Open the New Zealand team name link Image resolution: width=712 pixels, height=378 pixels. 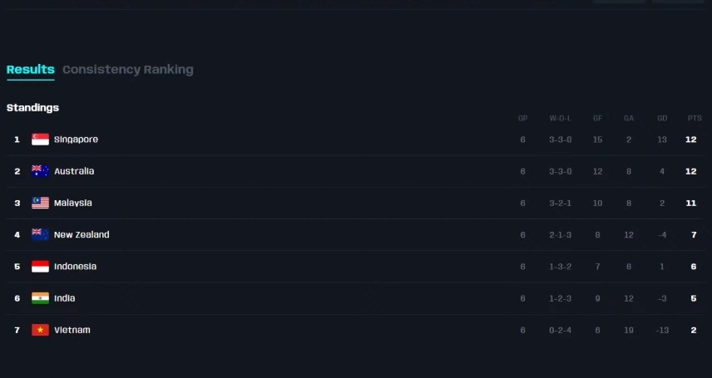coord(82,235)
